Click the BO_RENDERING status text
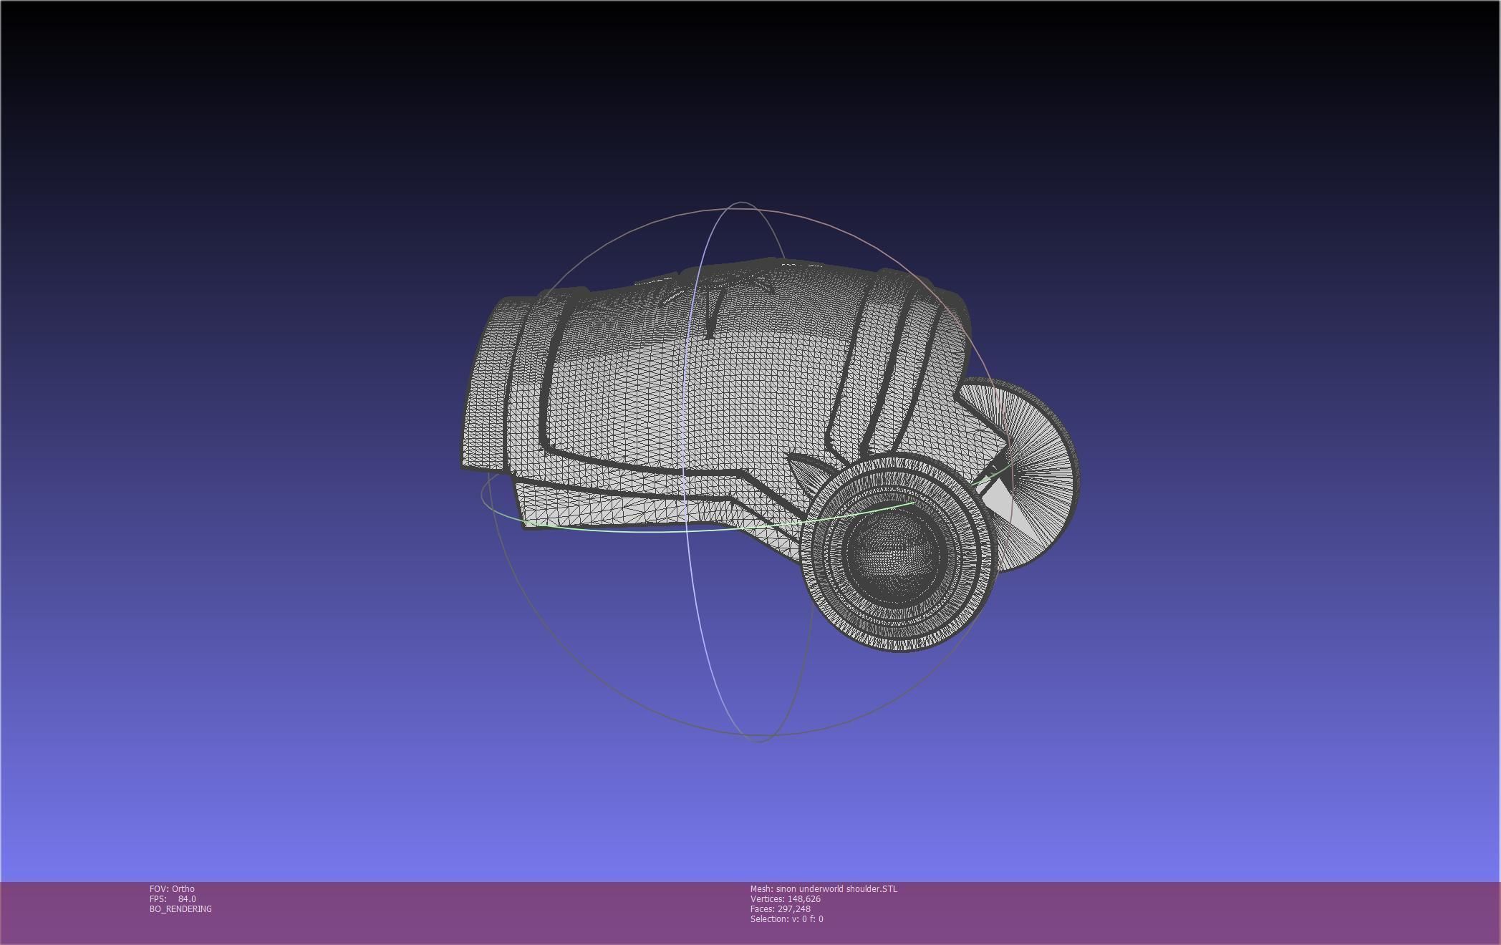The image size is (1501, 945). pos(180,909)
